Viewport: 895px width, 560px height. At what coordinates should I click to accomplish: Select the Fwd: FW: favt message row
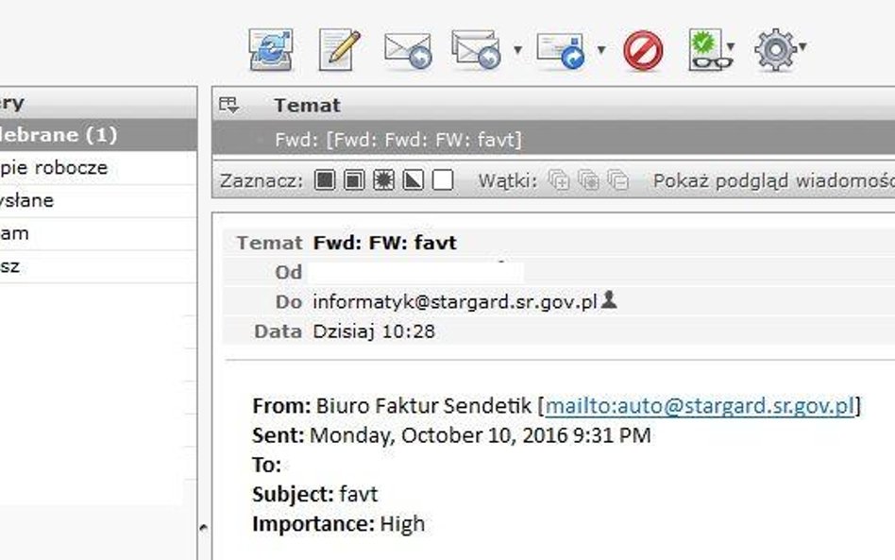[553, 139]
